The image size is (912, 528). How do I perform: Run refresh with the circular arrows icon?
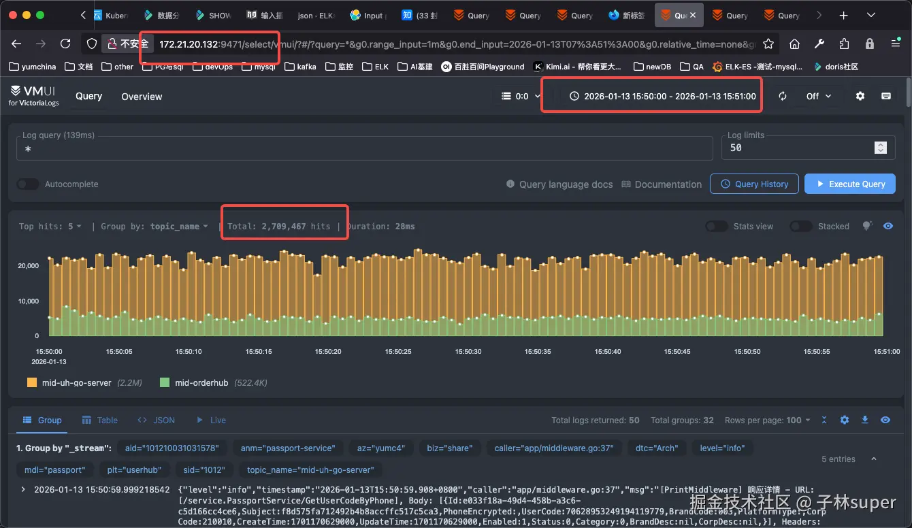(x=783, y=96)
